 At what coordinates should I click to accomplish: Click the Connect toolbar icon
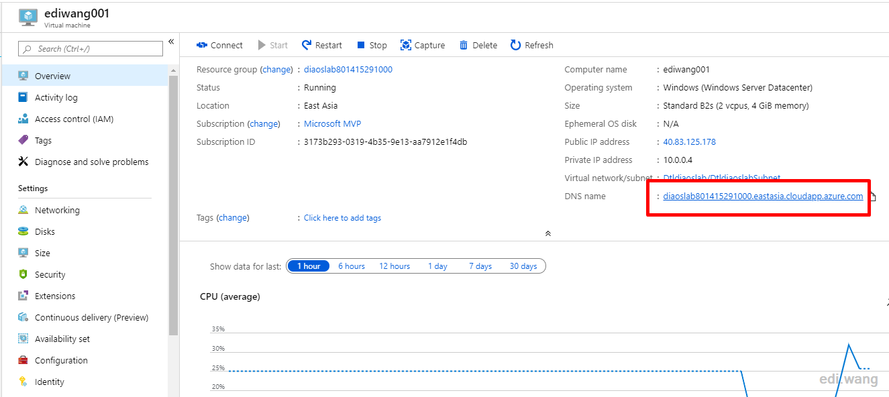click(x=202, y=46)
